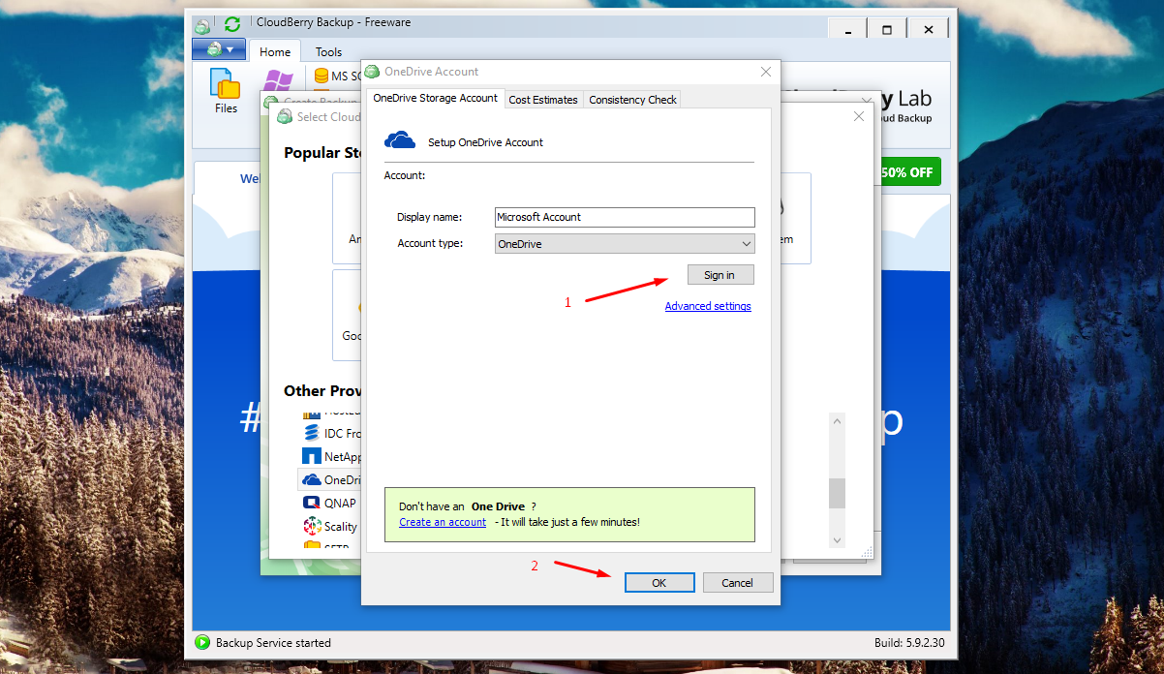
Task: Open the CloudBerry application menu button
Action: click(219, 49)
